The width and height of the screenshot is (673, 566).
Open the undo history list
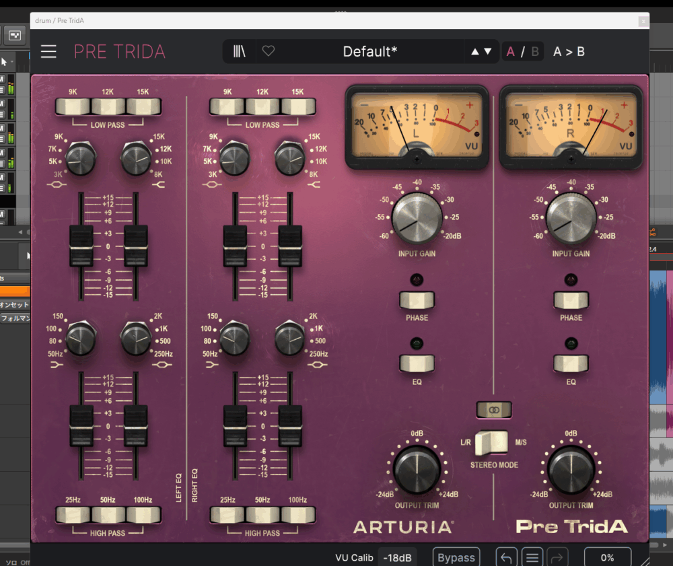[x=532, y=557]
